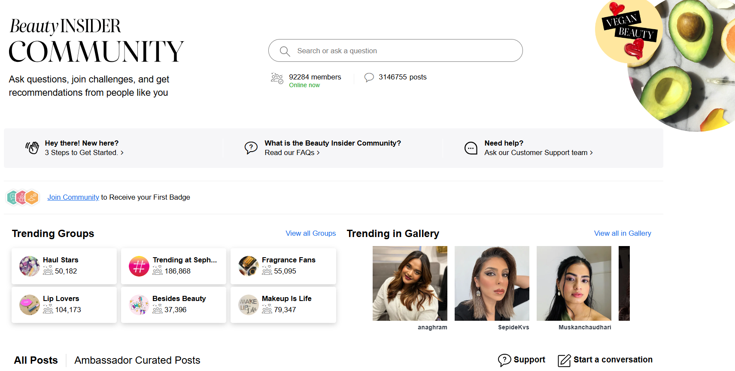Click the members icon beside 37,396
The height and width of the screenshot is (371, 735).
coord(158,309)
